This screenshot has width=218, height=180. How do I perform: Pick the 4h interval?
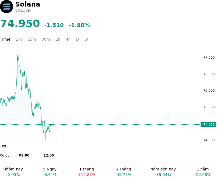pyautogui.click(x=68, y=39)
